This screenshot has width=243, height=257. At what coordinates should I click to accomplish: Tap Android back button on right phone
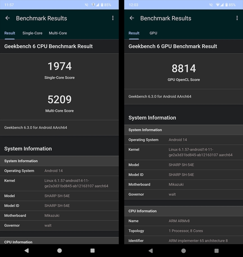click(151, 251)
